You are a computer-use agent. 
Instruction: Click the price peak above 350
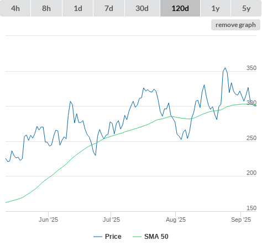[225, 68]
